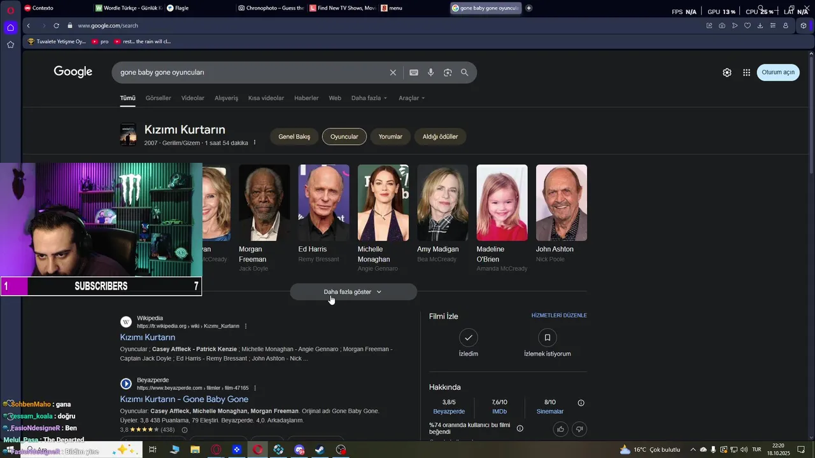Open options menu for the Beyazperde result
The width and height of the screenshot is (815, 458).
(255, 388)
